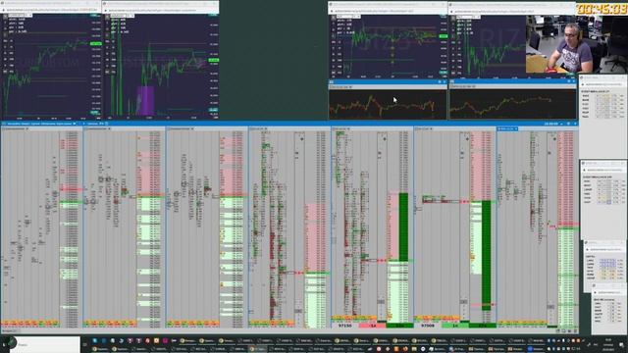
Task: Click the webcam overlay thumbnail
Action: [577, 44]
